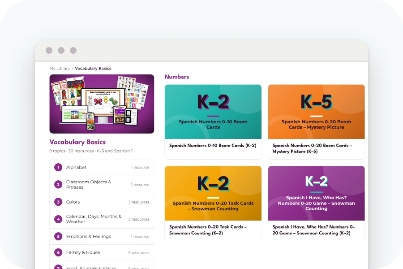Click the number 4 circle icon
403x269 pixels.
click(58, 219)
